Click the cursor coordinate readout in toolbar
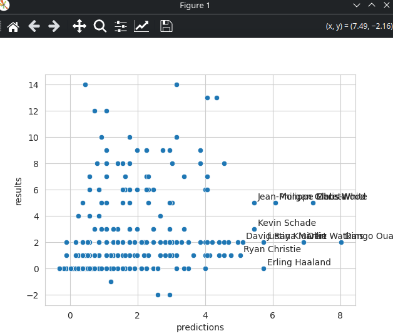Screen dimensions: 393x336 pyautogui.click(x=359, y=26)
